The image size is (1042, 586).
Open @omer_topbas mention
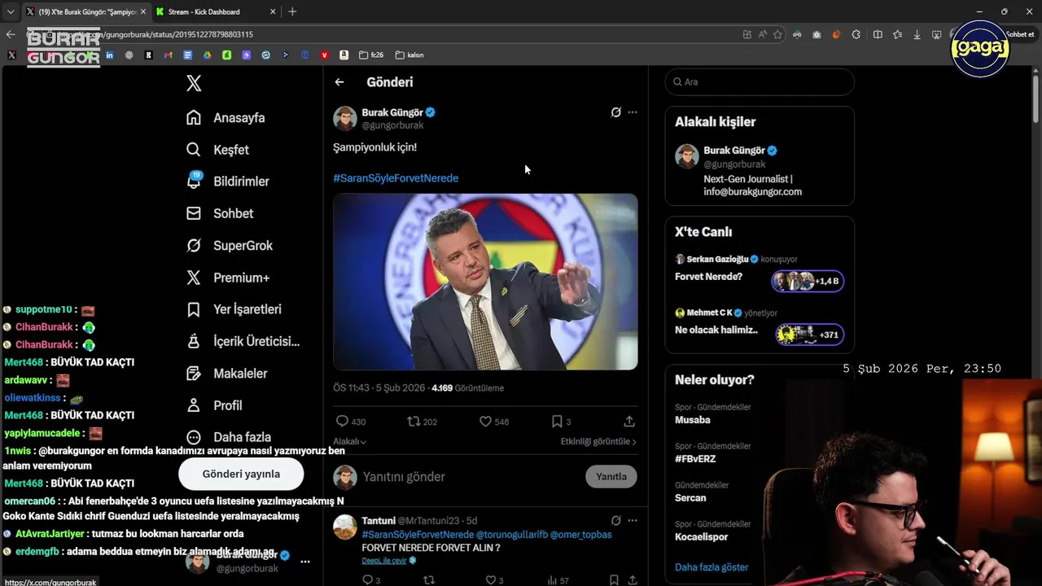(581, 535)
